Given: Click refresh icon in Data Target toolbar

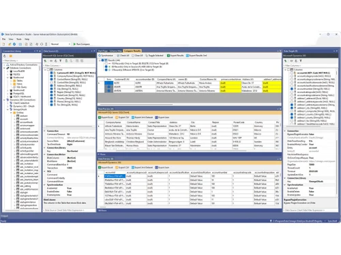Looking at the screenshot, I should 296,61.
